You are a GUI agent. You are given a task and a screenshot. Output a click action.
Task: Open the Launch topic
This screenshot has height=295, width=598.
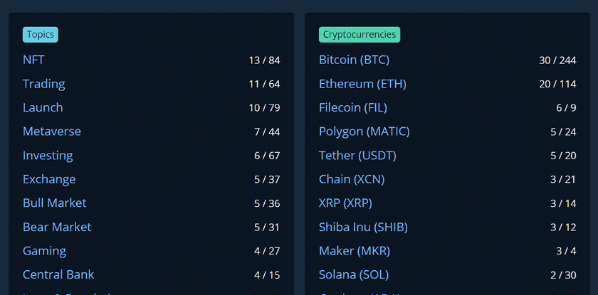43,107
